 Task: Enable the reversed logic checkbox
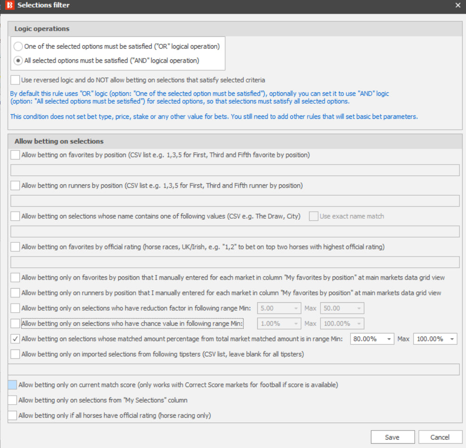click(x=15, y=80)
